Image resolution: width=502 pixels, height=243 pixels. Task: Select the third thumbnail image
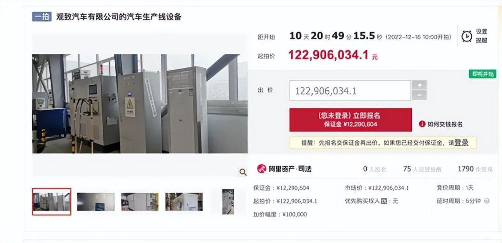pos(139,202)
